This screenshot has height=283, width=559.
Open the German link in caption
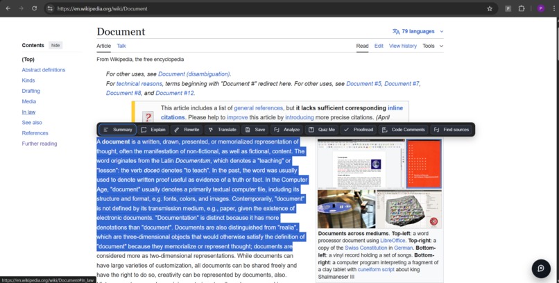(403, 248)
